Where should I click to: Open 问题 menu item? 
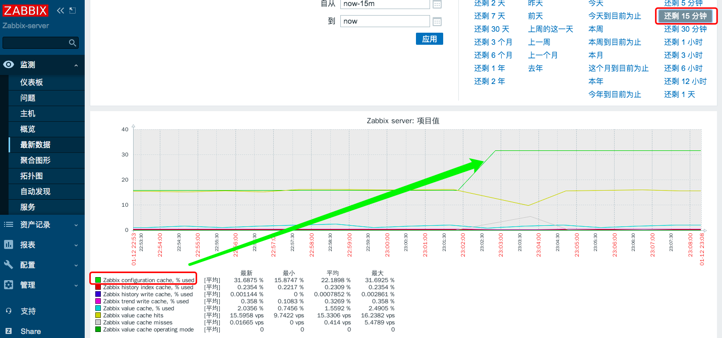tap(28, 98)
